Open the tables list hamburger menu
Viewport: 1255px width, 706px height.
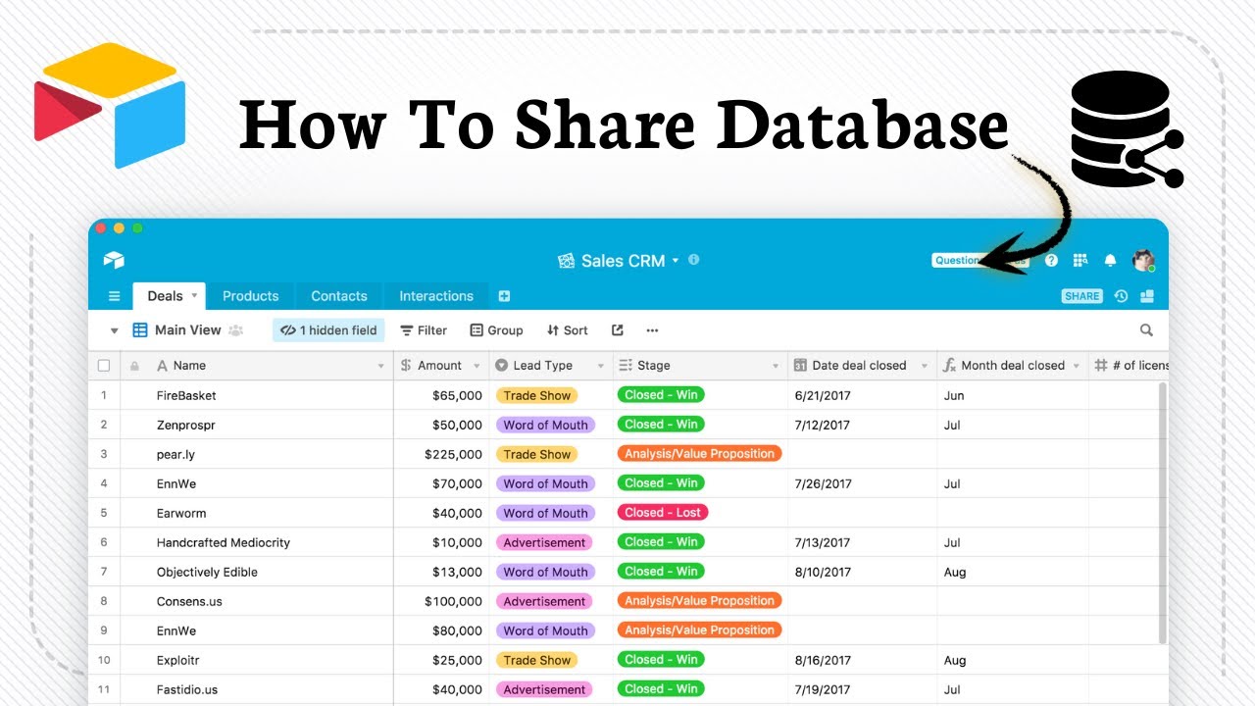point(114,296)
